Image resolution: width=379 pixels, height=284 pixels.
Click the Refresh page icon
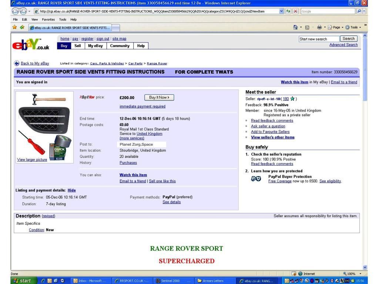point(288,11)
